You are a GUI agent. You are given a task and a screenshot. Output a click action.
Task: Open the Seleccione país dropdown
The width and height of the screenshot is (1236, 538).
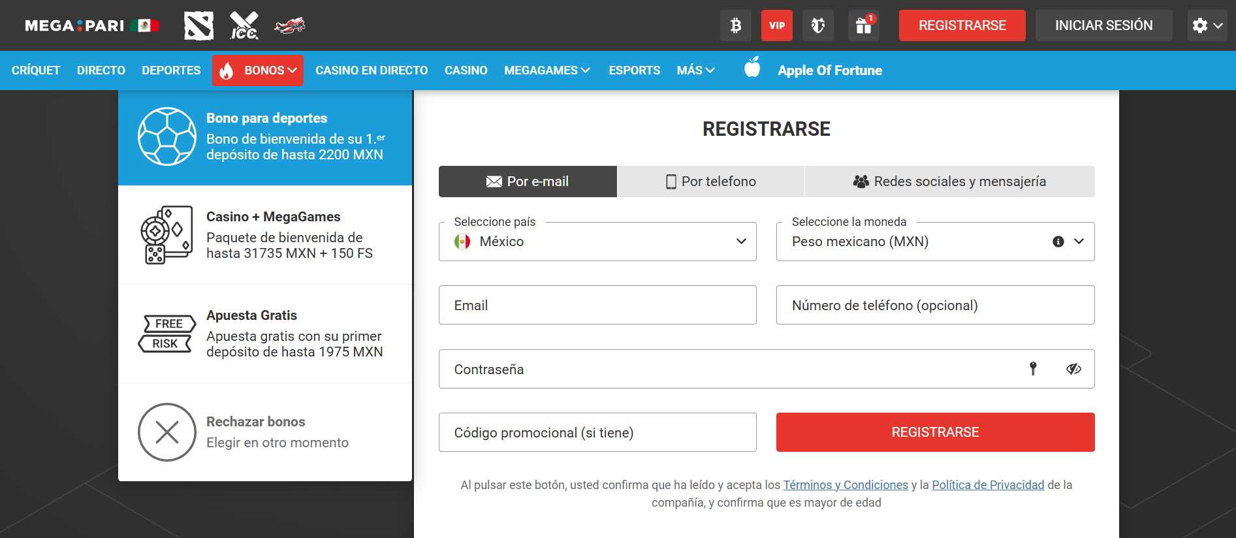point(597,242)
